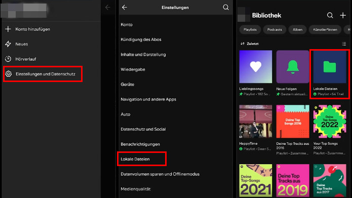Click the plus icon in Bibliothek header
The width and height of the screenshot is (352, 198).
(343, 15)
